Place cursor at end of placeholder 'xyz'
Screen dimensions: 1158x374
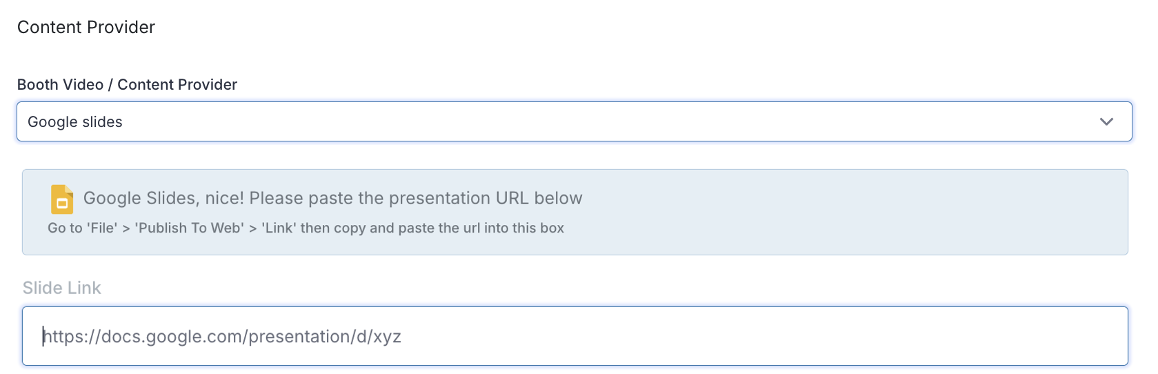pos(401,336)
